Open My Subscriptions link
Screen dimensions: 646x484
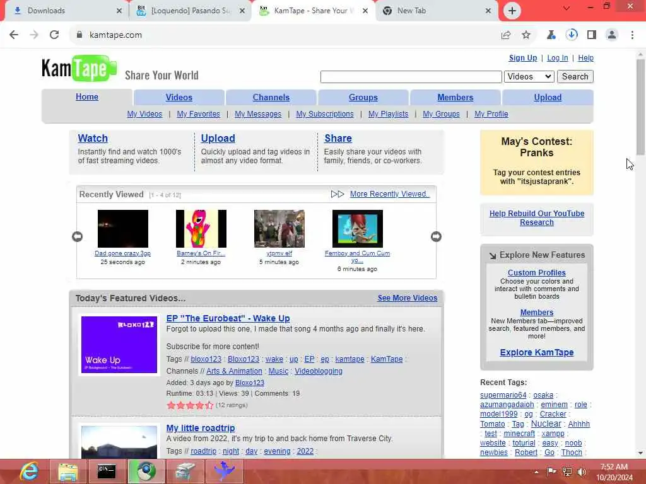tap(325, 114)
